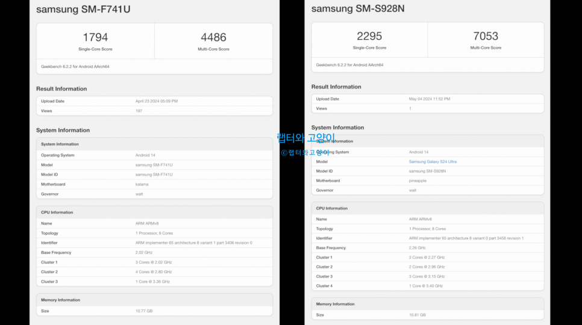Click the 3 Cores @ 3.15 GHz cluster
Screen dimensions: 582x325
click(427, 276)
